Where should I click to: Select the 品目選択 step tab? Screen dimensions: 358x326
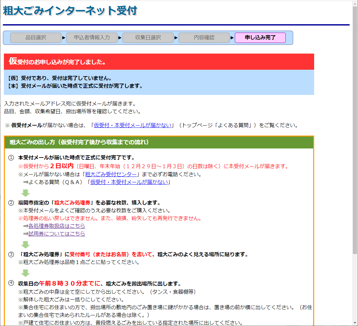(x=35, y=37)
